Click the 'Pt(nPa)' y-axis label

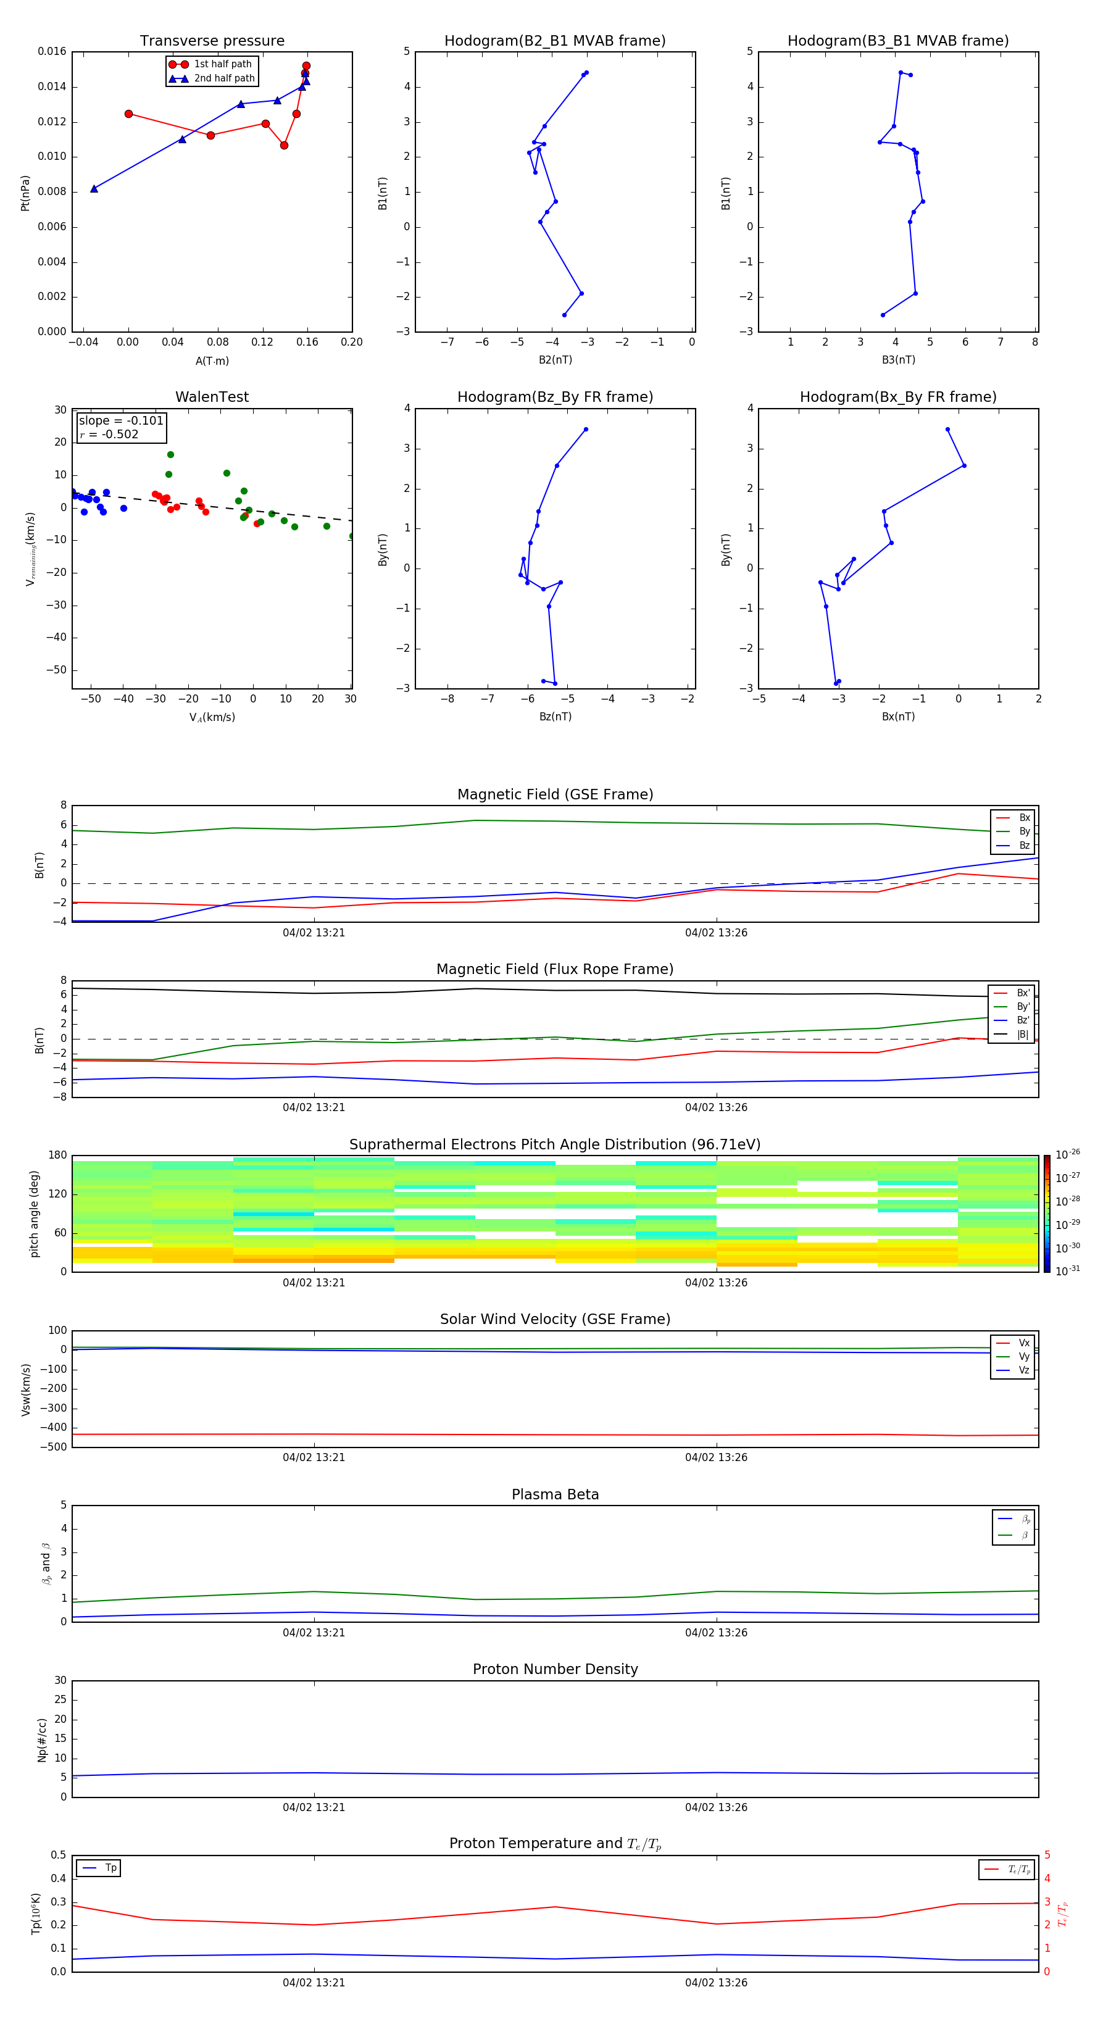pyautogui.click(x=25, y=193)
